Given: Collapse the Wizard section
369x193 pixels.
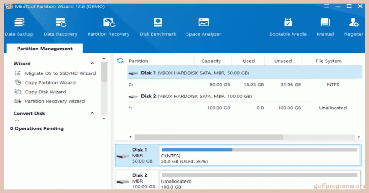Looking at the screenshot, I should [92, 63].
